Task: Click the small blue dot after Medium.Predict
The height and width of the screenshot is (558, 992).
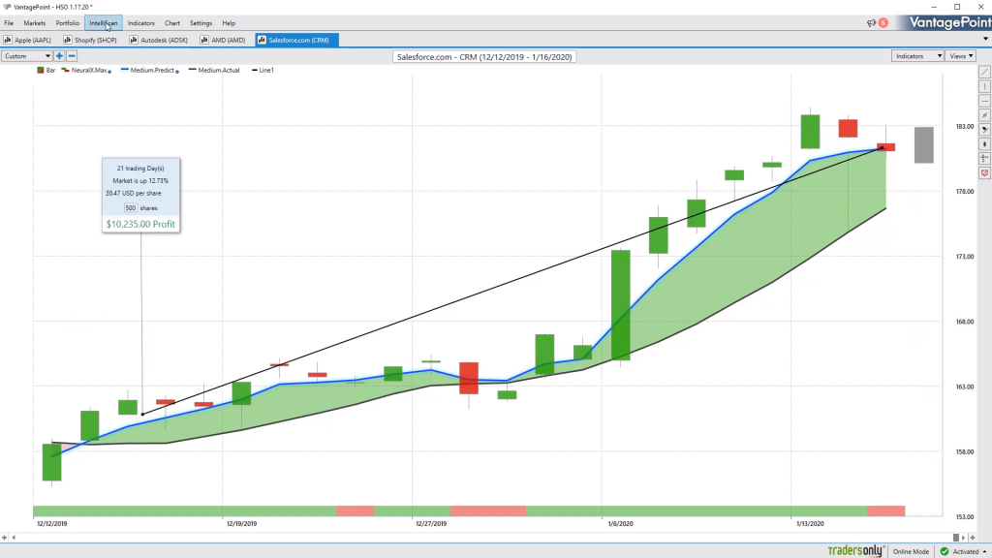Action: 177,72
